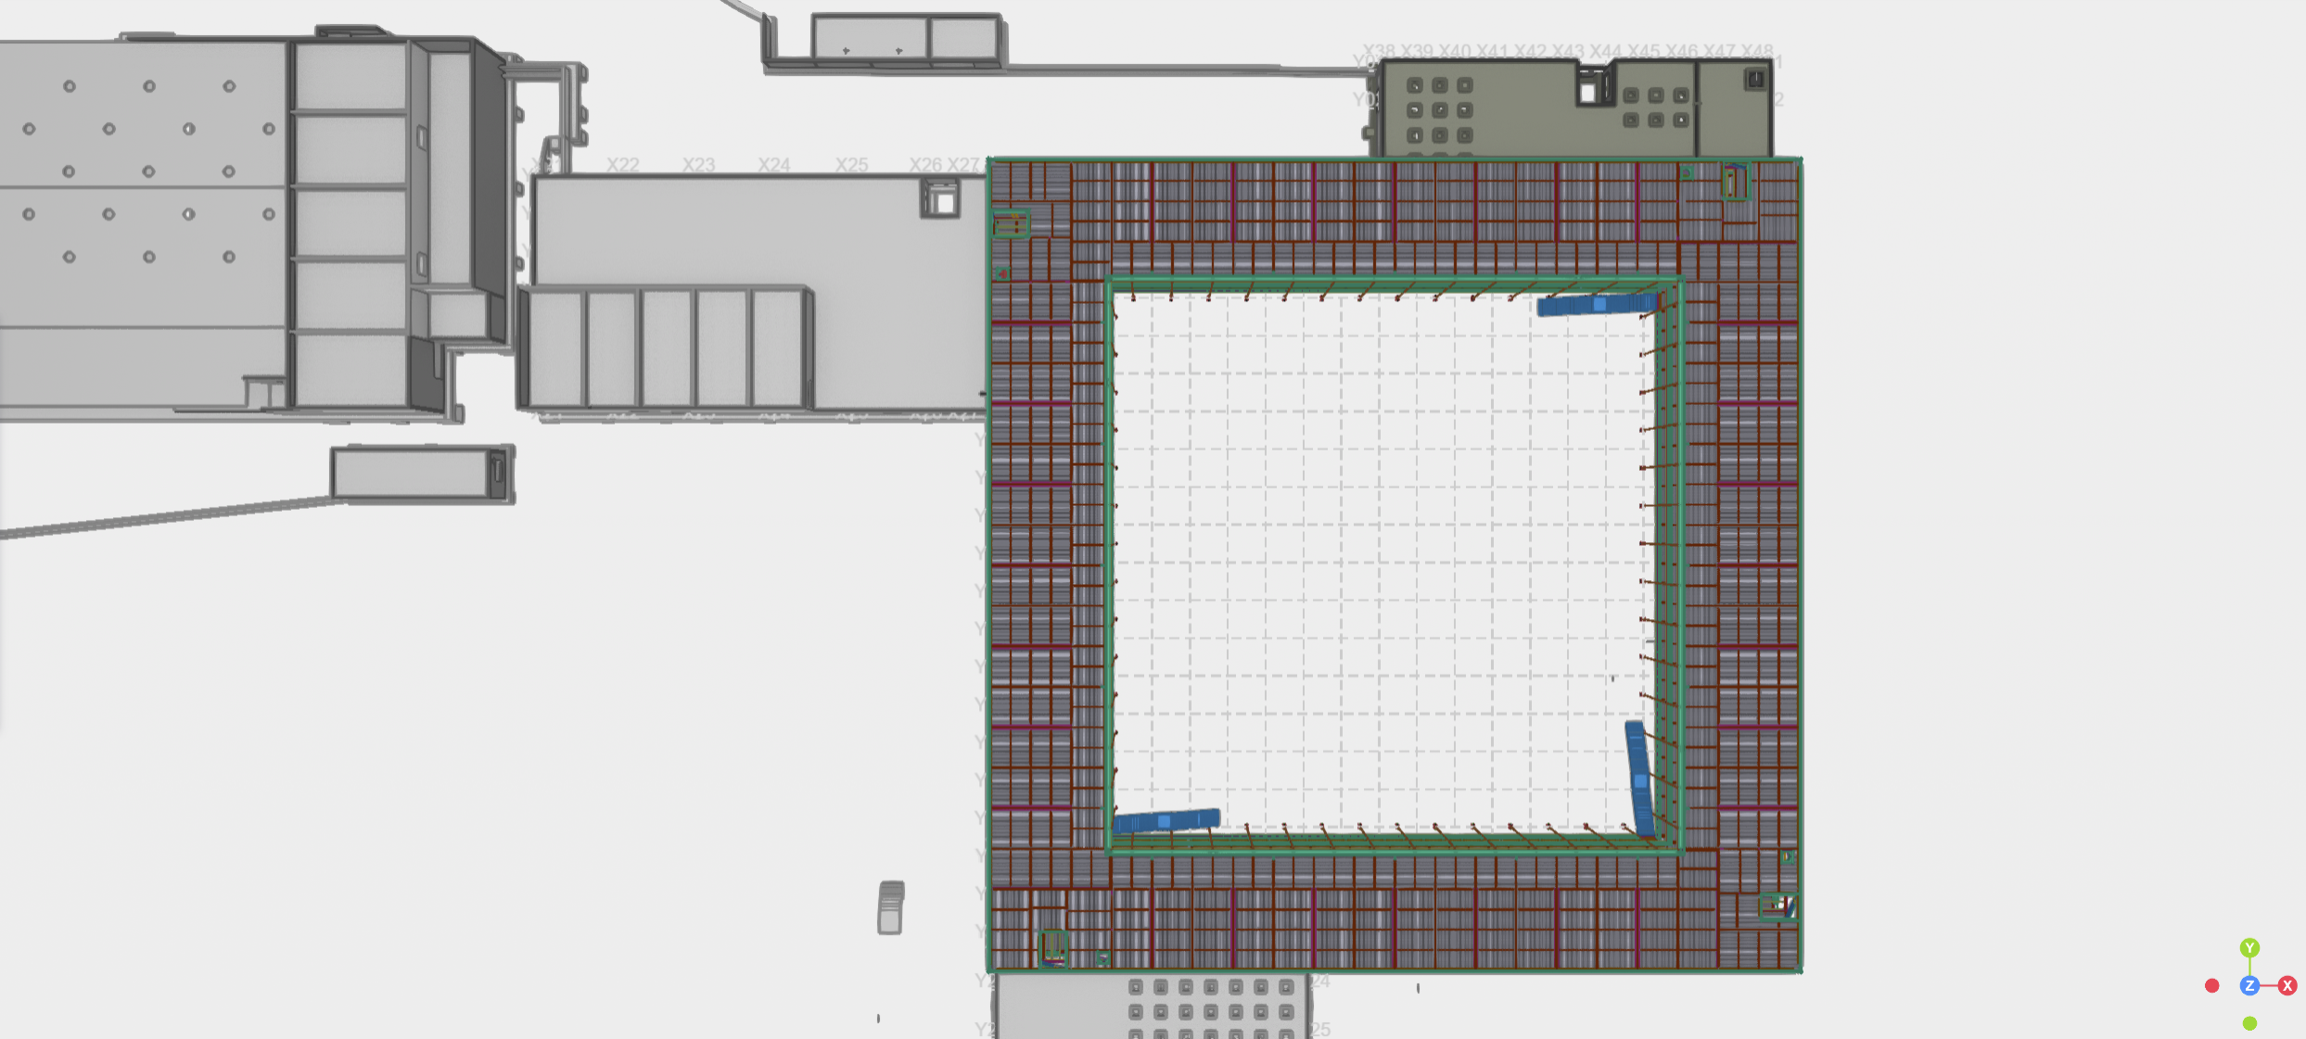
Task: Click the green Y axis gizmo handle
Action: pyautogui.click(x=2249, y=947)
